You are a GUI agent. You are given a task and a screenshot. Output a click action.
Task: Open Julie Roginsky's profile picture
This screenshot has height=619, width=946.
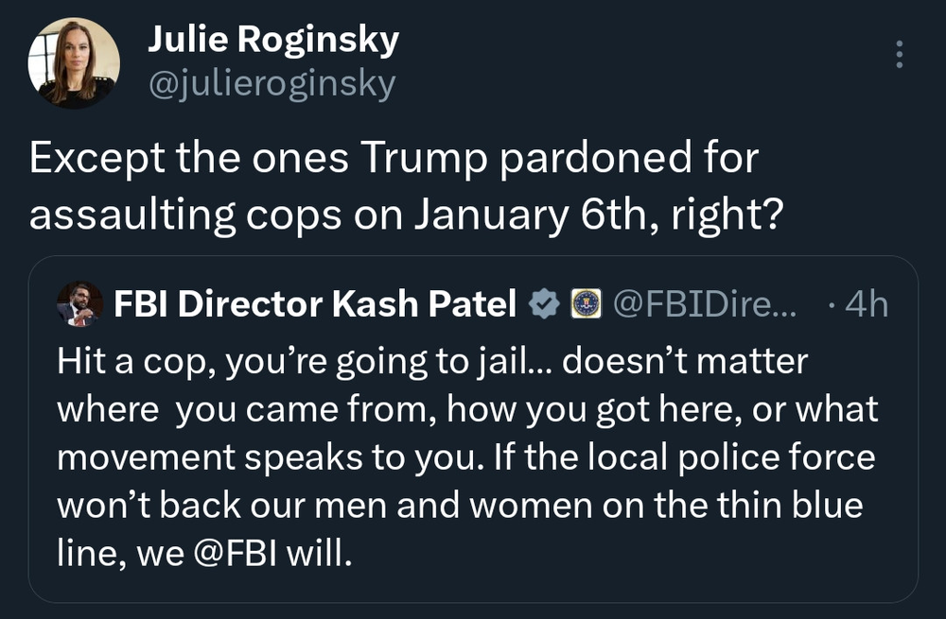point(74,62)
